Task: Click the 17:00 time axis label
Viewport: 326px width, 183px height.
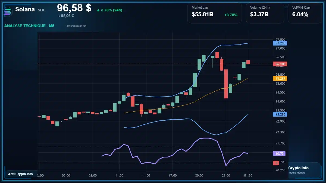Action: (173, 175)
